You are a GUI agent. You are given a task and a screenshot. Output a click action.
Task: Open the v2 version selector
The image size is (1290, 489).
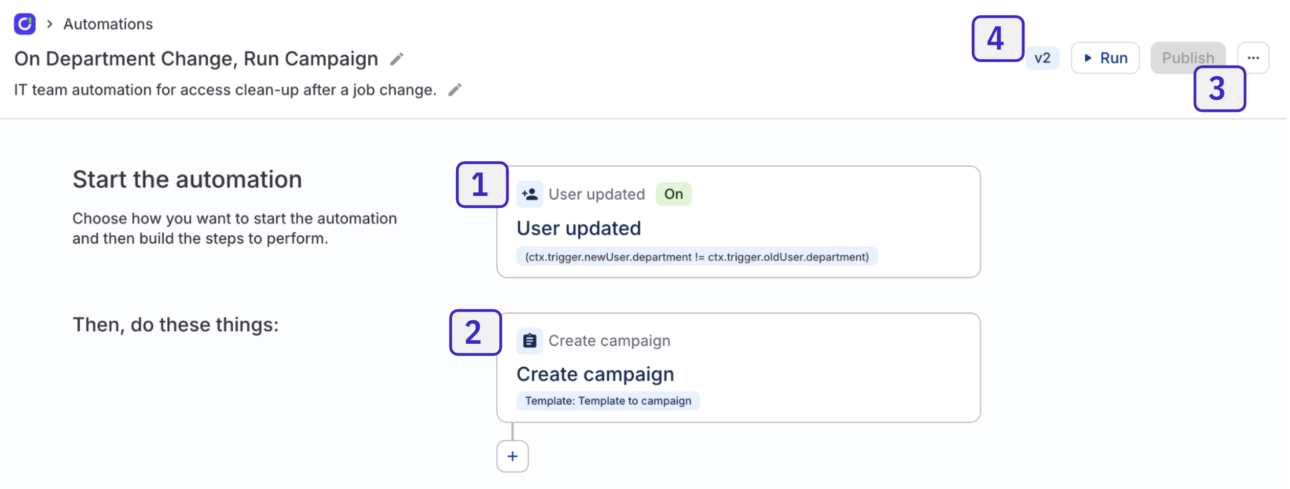(1042, 58)
